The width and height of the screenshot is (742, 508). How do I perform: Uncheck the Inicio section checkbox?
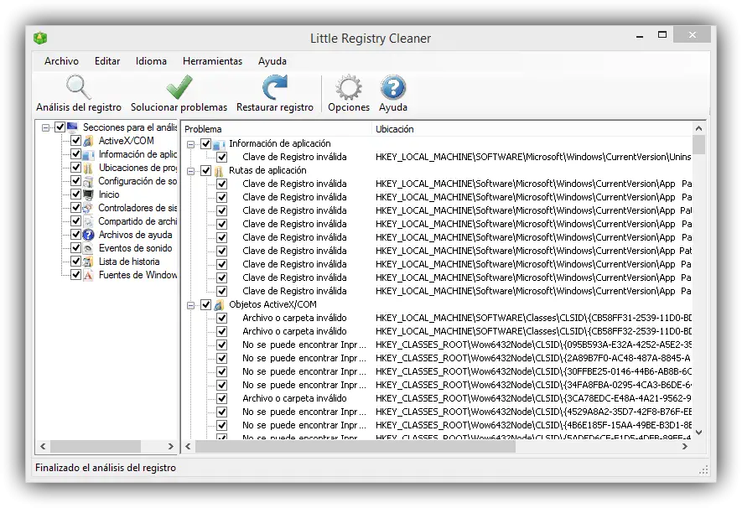[75, 194]
